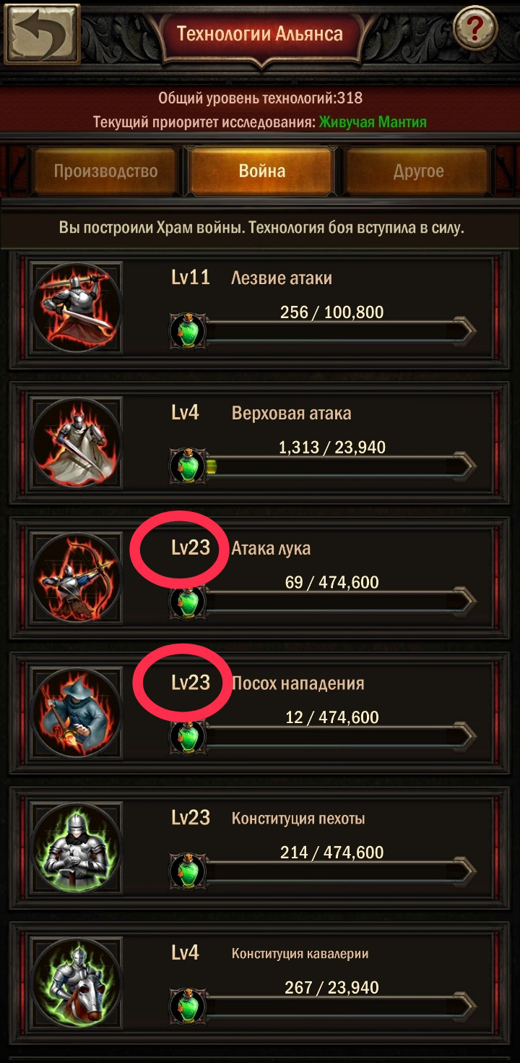Open the Конституция кавалерии technology row
Viewport: 520px width, 1063px height.
coord(260,984)
